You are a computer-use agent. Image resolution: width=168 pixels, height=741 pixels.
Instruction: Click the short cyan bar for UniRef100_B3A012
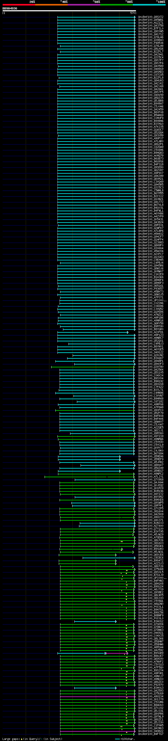(x=95, y=621)
